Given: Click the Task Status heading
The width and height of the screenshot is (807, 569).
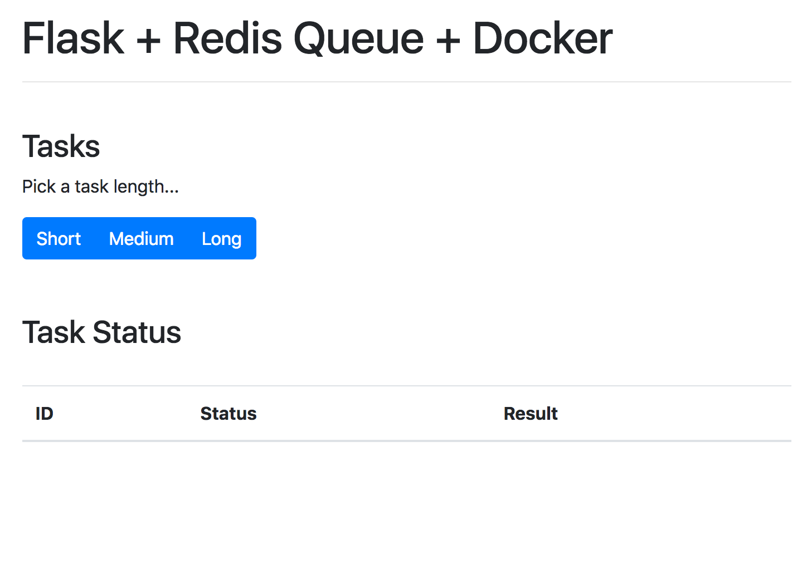Looking at the screenshot, I should [x=101, y=332].
